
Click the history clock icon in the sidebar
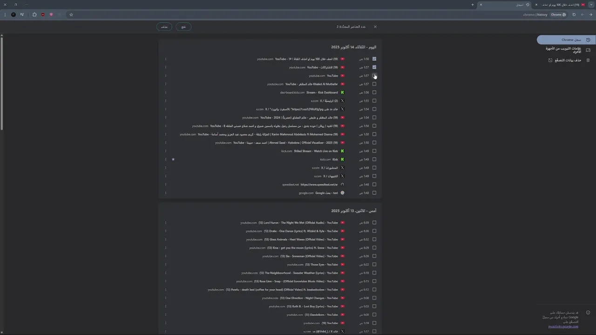tap(588, 40)
